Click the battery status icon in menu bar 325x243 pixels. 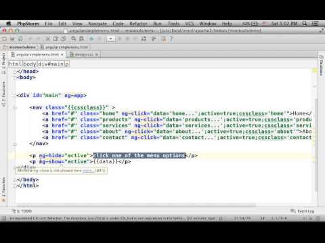point(255,24)
